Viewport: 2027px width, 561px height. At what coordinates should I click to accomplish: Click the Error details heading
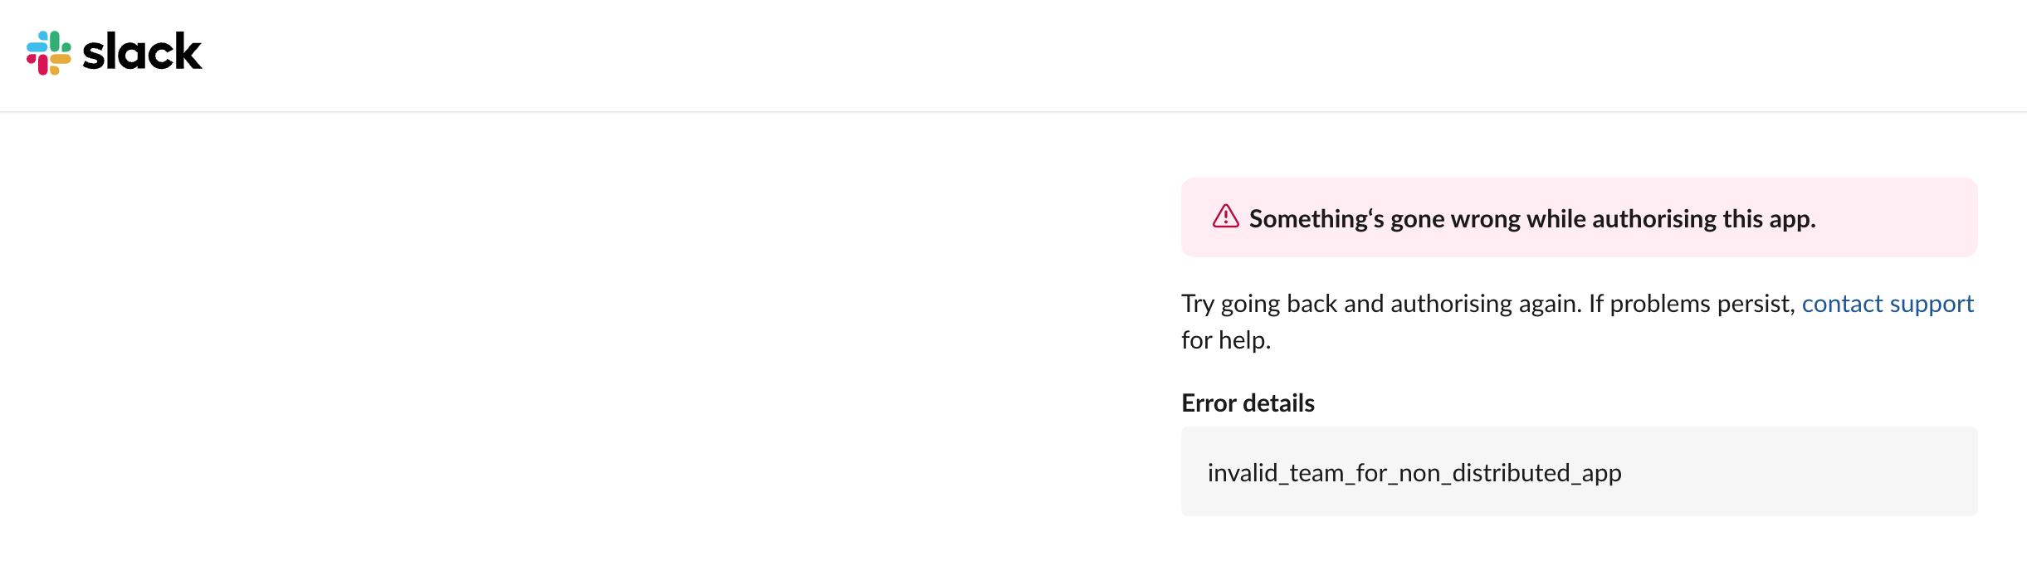(x=1248, y=403)
